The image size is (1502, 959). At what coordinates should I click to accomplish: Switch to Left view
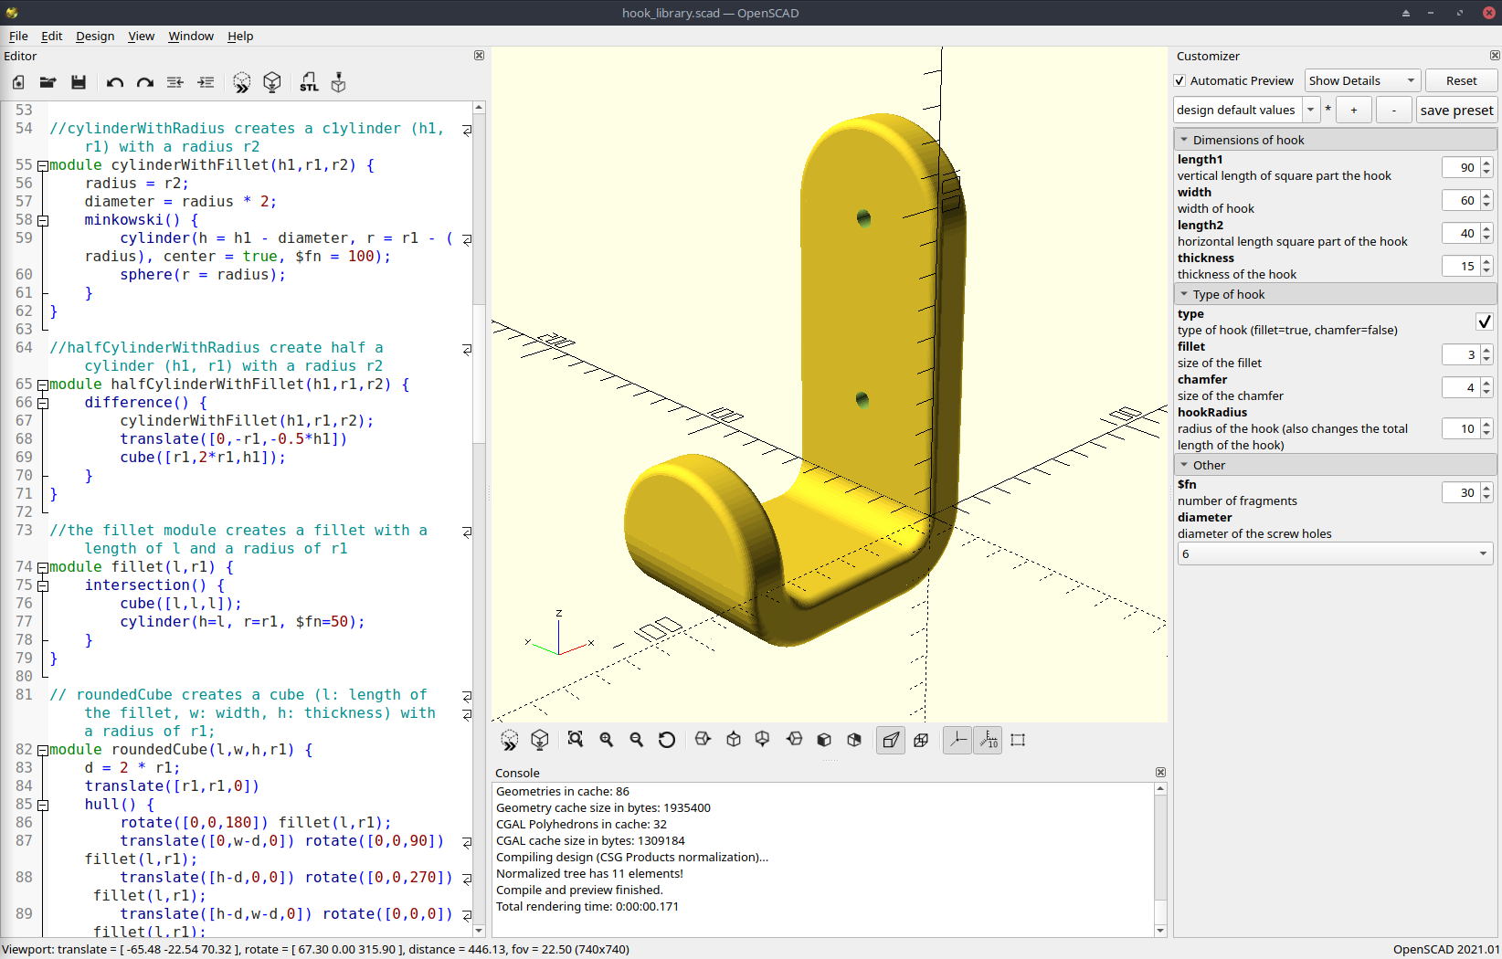point(794,740)
